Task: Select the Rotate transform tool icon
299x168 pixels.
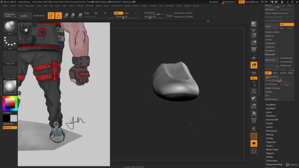Action: pos(80,15)
